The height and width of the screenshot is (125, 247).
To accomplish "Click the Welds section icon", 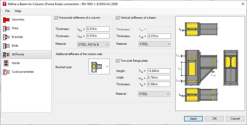I will tap(6, 63).
